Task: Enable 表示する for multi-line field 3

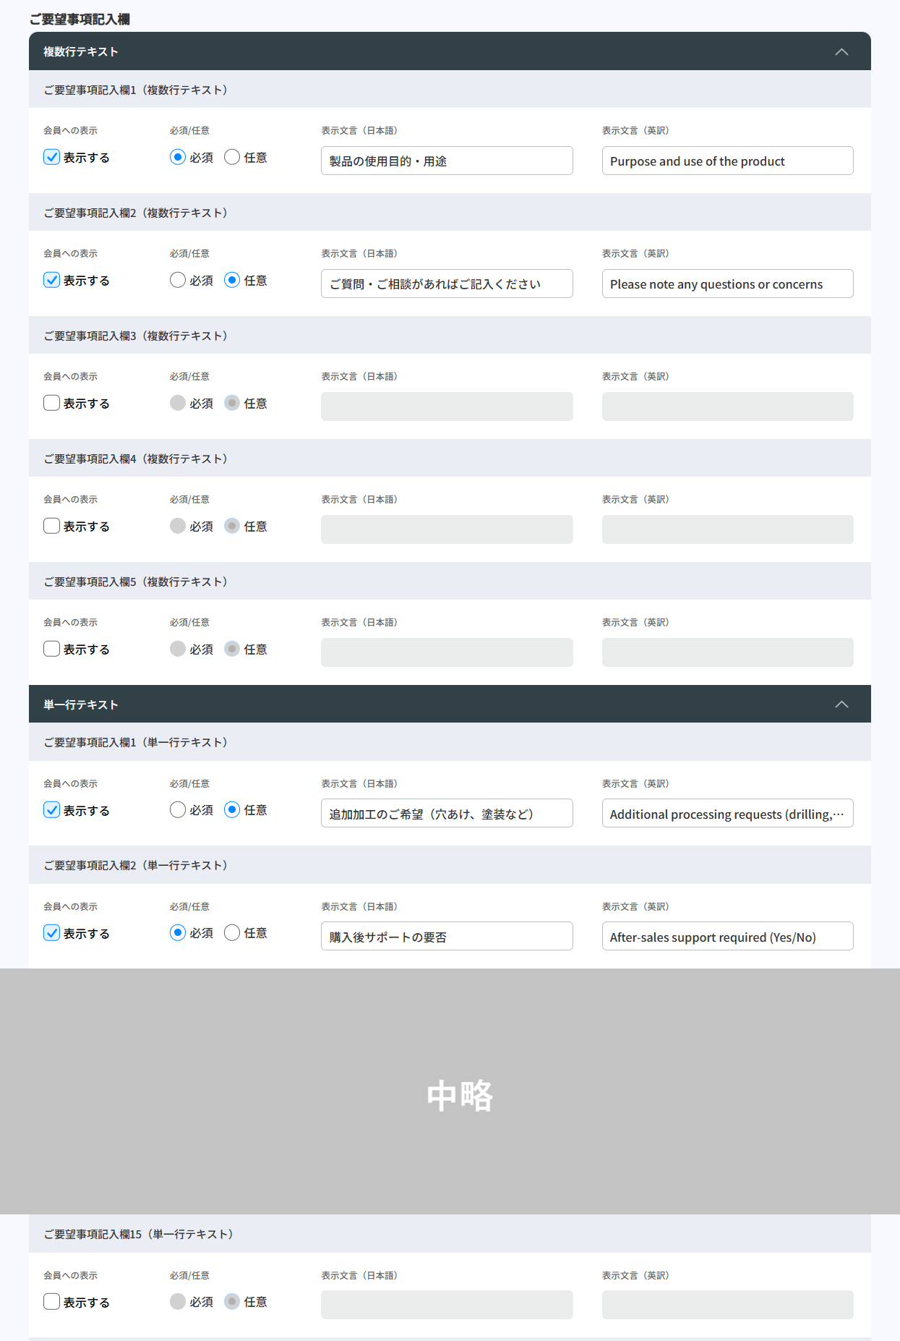Action: pos(52,403)
